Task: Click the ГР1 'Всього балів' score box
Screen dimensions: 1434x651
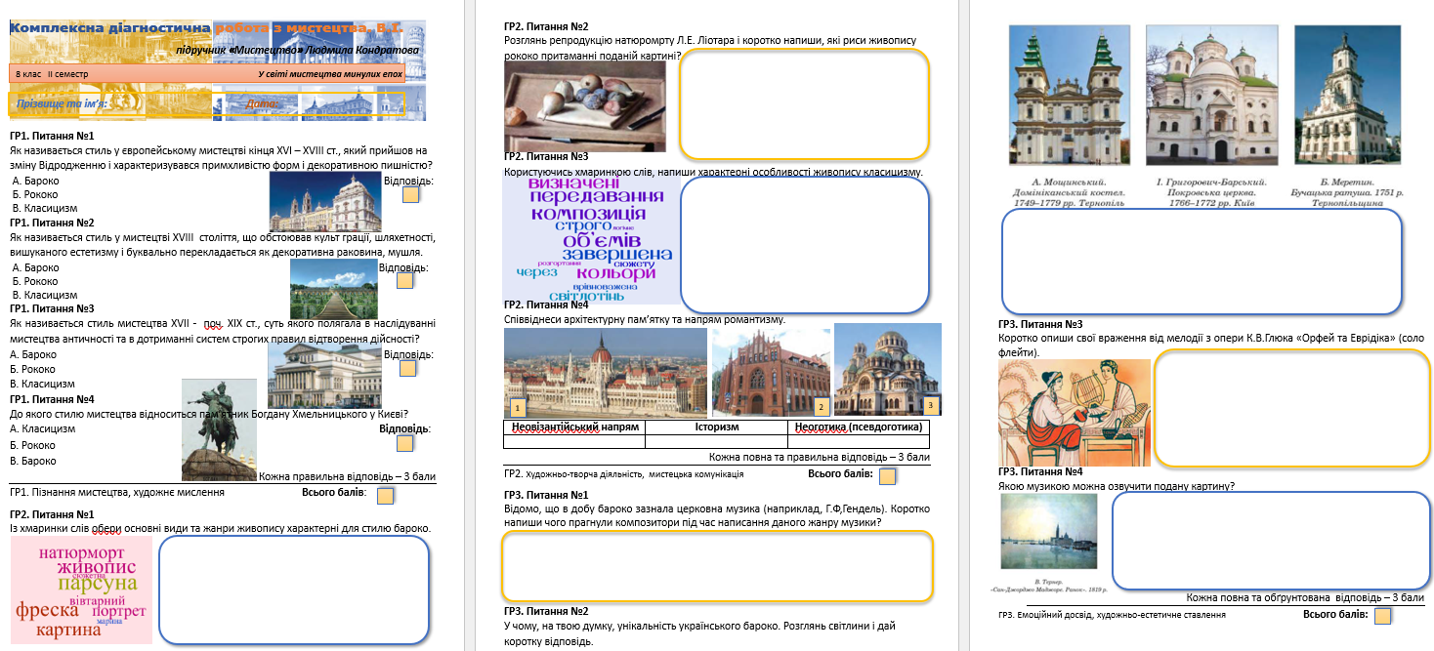Action: point(386,496)
